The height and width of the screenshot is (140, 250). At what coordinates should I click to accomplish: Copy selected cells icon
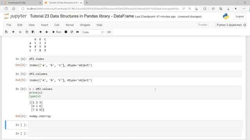(27, 32)
